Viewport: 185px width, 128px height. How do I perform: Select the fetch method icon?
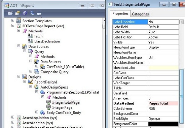(31, 36)
